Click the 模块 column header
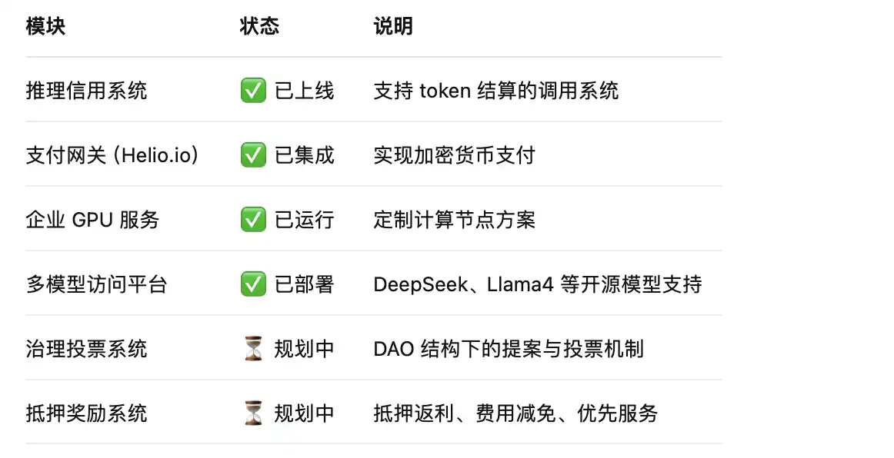894x458 pixels. point(46,27)
